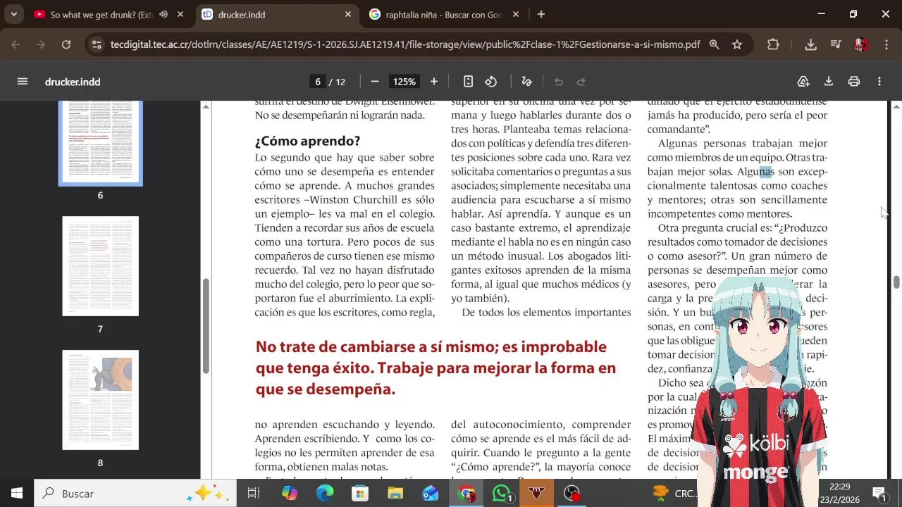
Task: Open the Windows Start menu
Action: coord(17,494)
